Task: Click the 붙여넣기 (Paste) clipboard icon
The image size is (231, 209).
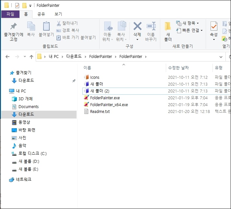Action: (x=46, y=26)
